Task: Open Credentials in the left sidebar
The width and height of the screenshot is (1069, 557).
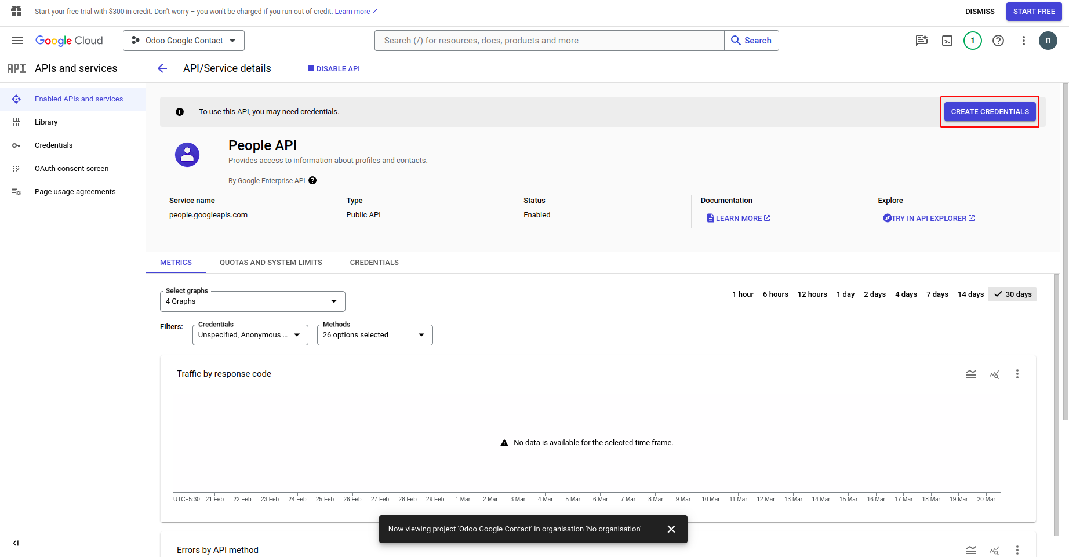Action: click(53, 145)
